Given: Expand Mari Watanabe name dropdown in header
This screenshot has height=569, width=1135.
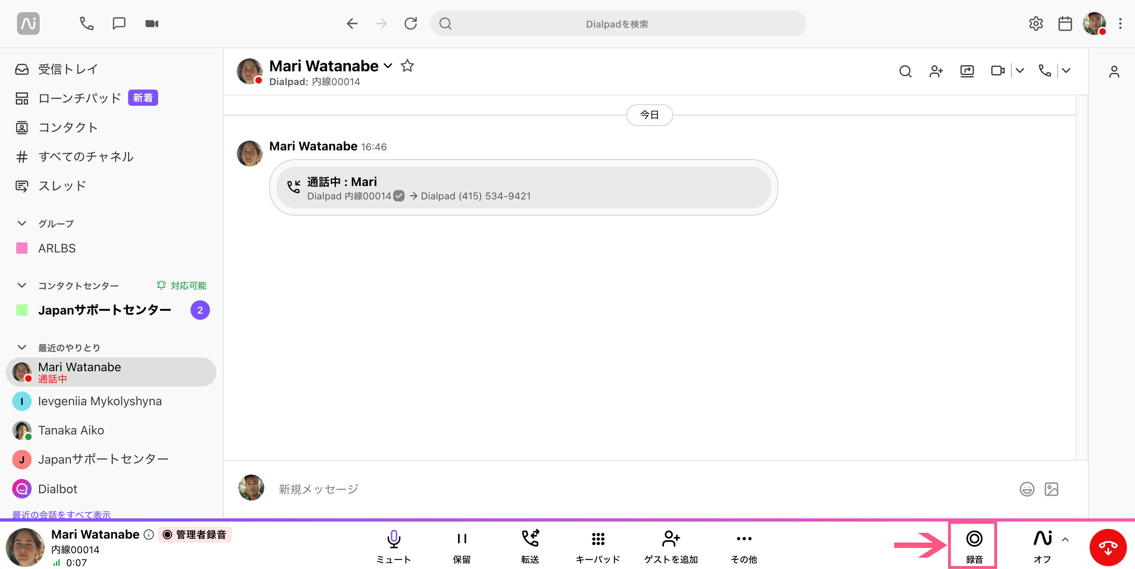Looking at the screenshot, I should coord(388,66).
